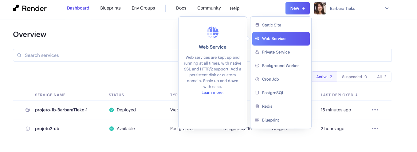Screen dimensions: 417x152
Task: Filter by Active services
Action: click(x=324, y=77)
